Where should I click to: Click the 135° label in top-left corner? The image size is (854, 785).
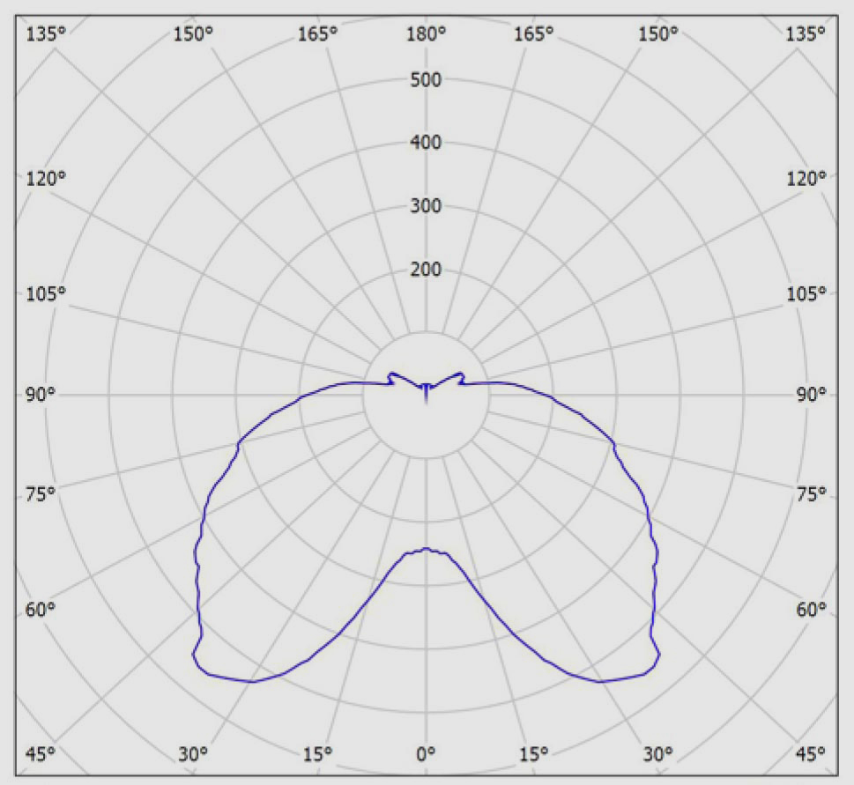[46, 33]
